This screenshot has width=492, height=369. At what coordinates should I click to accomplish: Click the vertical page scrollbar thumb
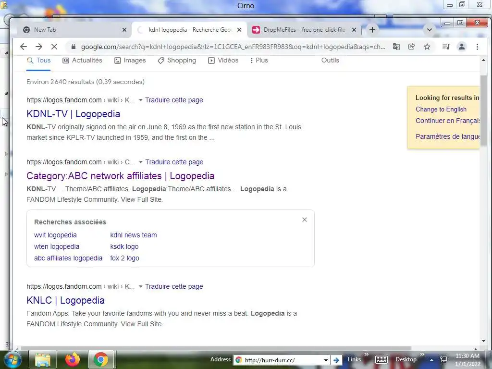click(483, 111)
